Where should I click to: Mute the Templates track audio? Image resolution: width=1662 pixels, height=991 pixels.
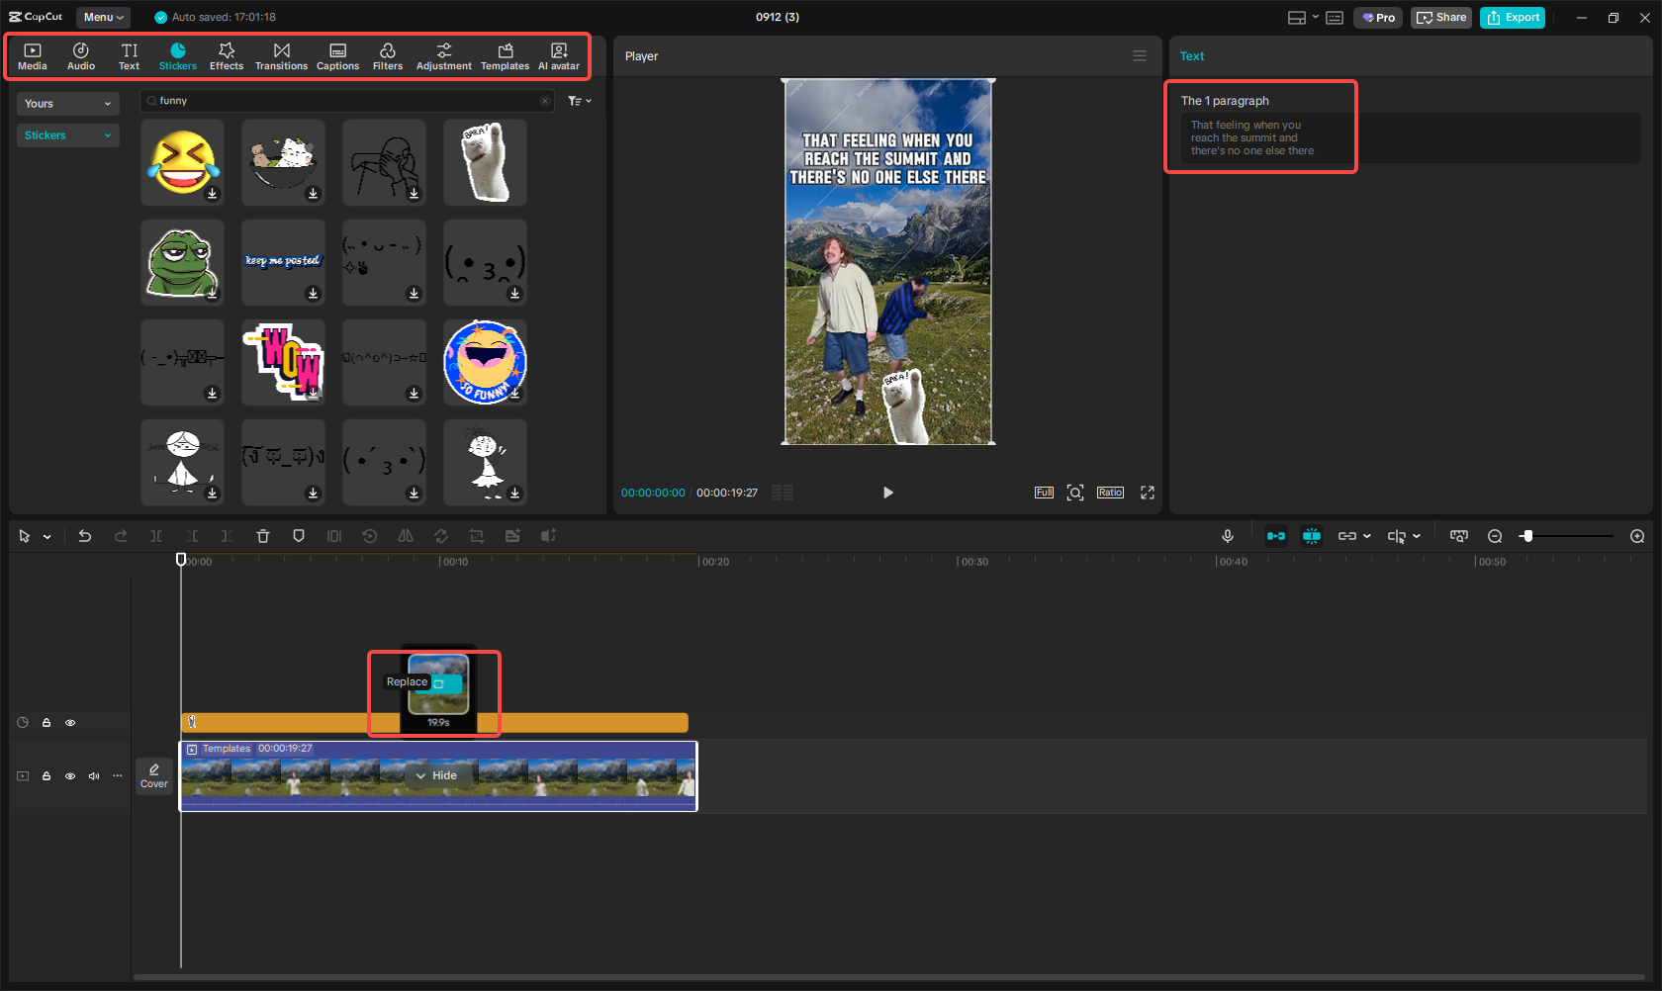94,776
